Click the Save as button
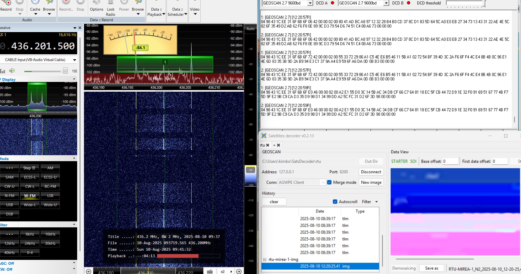The width and height of the screenshot is (521, 274). click(x=431, y=268)
